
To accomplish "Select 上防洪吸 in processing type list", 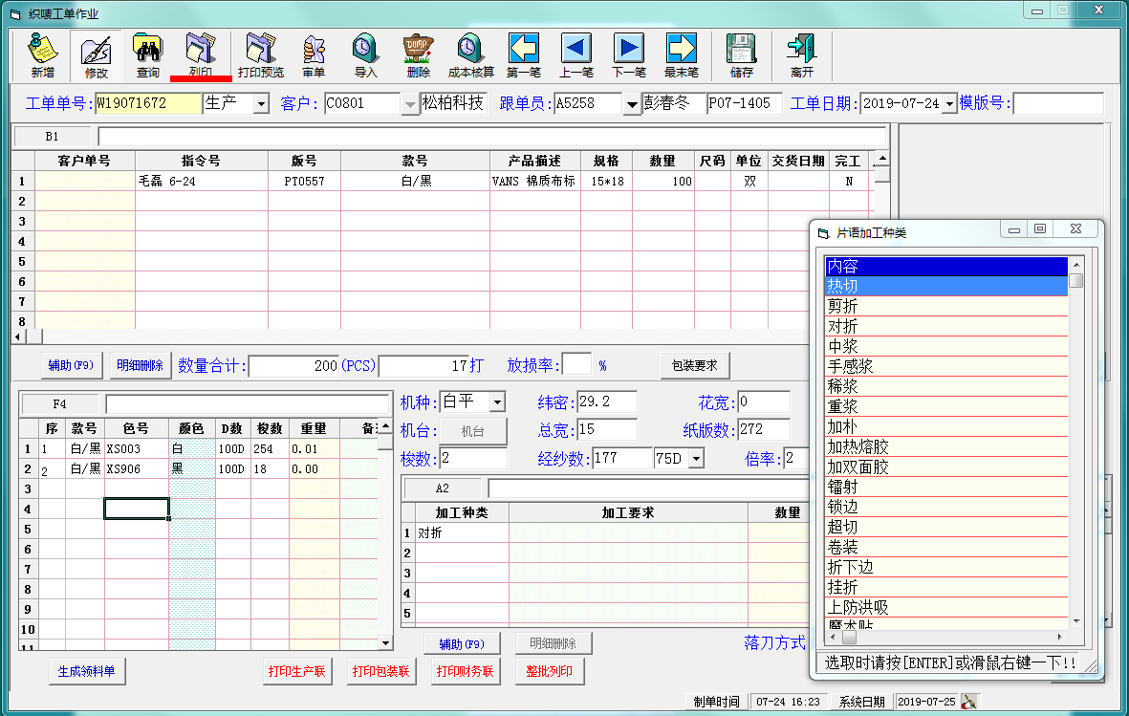I will click(946, 608).
